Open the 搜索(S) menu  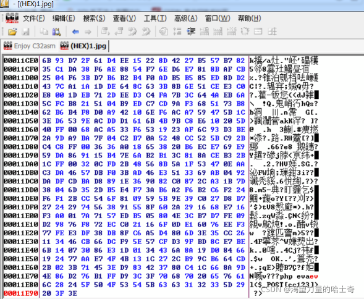pyautogui.click(x=95, y=19)
